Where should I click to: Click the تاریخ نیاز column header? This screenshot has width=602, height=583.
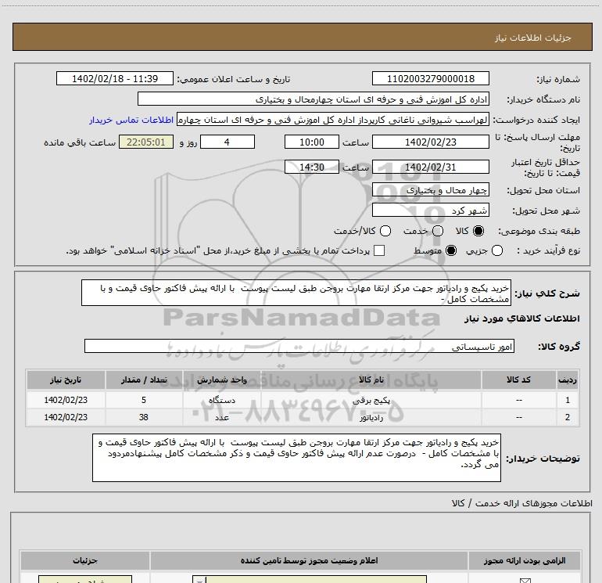pos(66,380)
